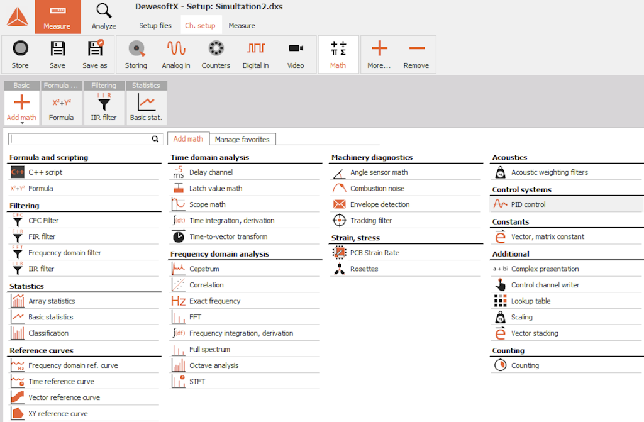Select Classification math item
644x422 pixels.
click(x=84, y=333)
